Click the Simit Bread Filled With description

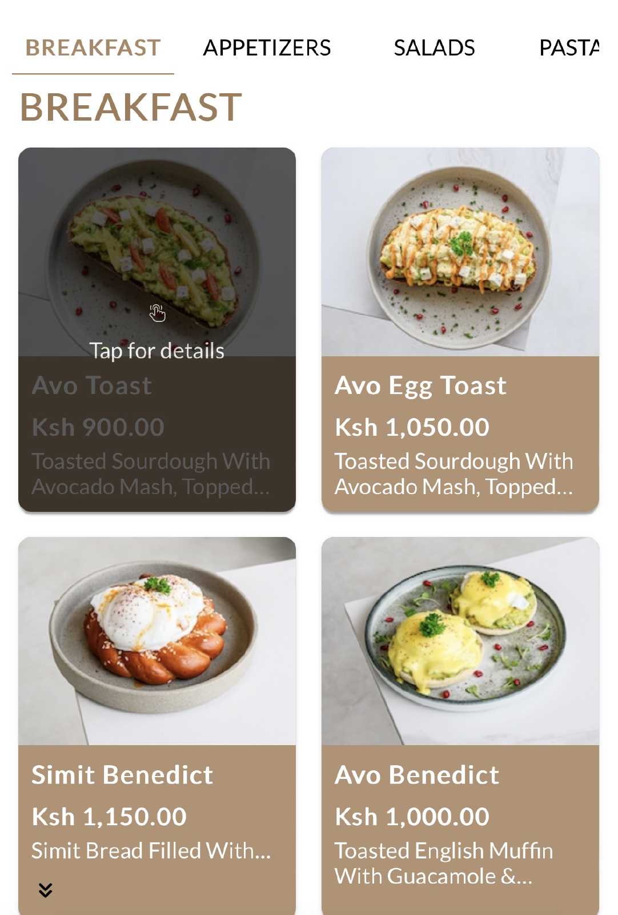pos(151,851)
